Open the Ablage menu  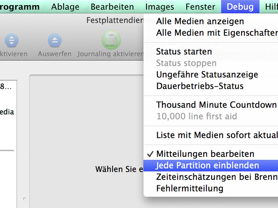[65, 7]
